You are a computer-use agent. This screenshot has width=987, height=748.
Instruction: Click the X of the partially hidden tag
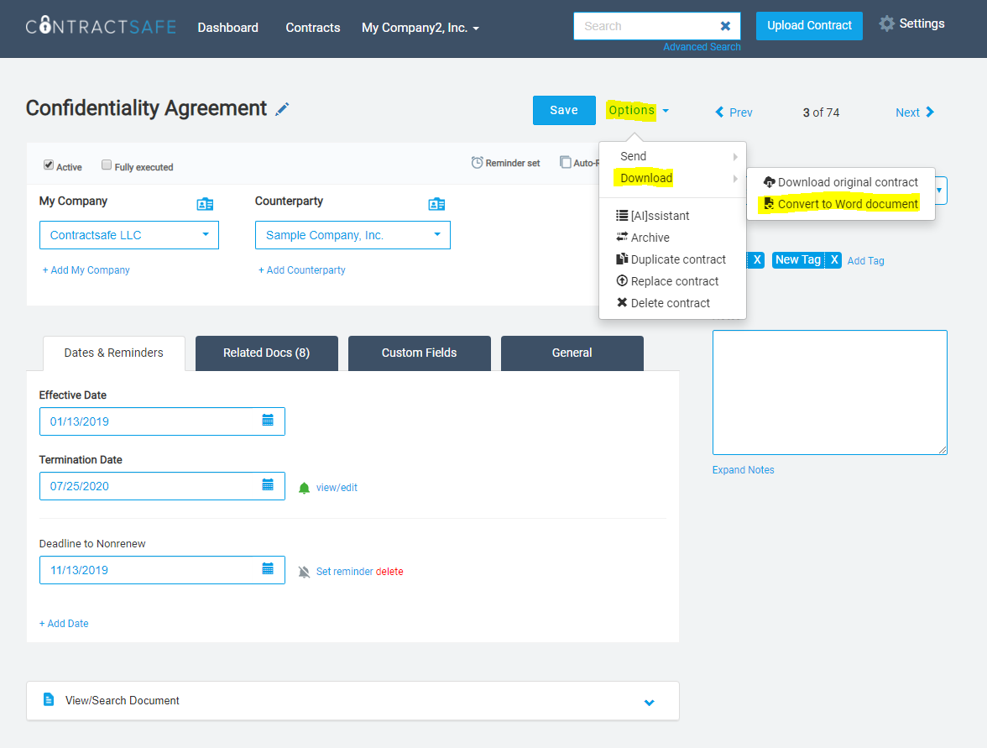[757, 260]
